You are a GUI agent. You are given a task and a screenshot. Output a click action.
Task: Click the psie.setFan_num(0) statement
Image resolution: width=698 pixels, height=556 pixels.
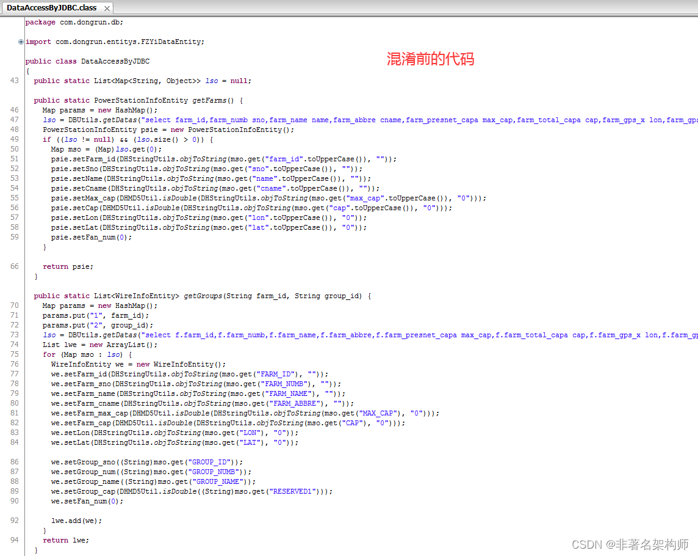click(x=92, y=238)
